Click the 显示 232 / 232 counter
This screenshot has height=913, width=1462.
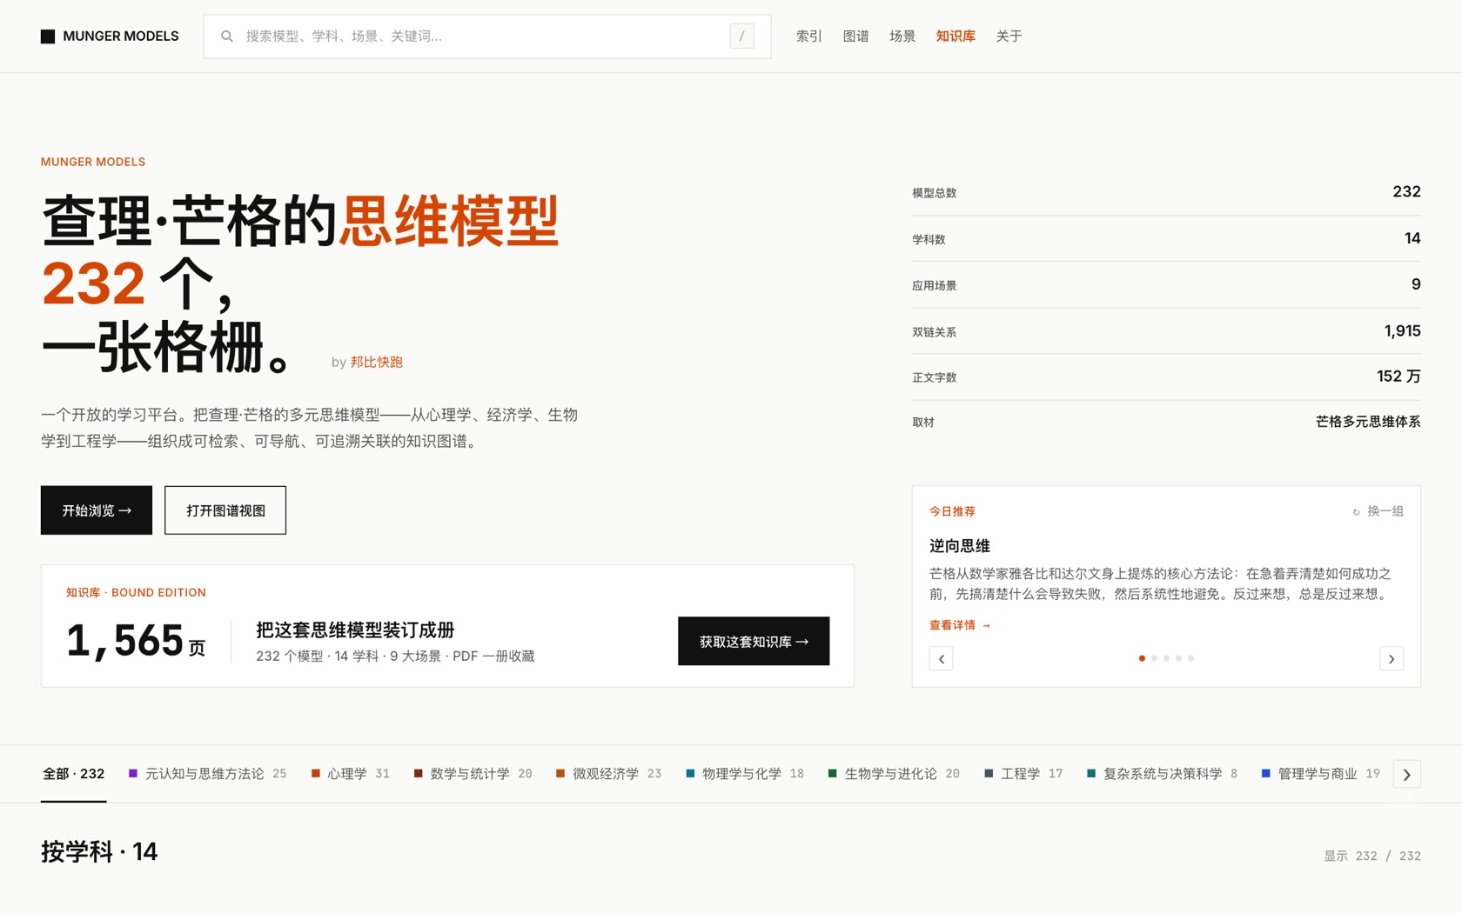(1372, 856)
